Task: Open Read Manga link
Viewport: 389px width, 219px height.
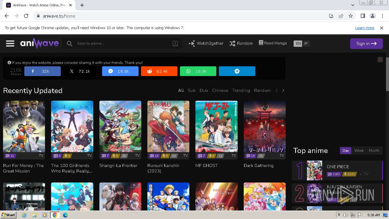Action: 273,43
